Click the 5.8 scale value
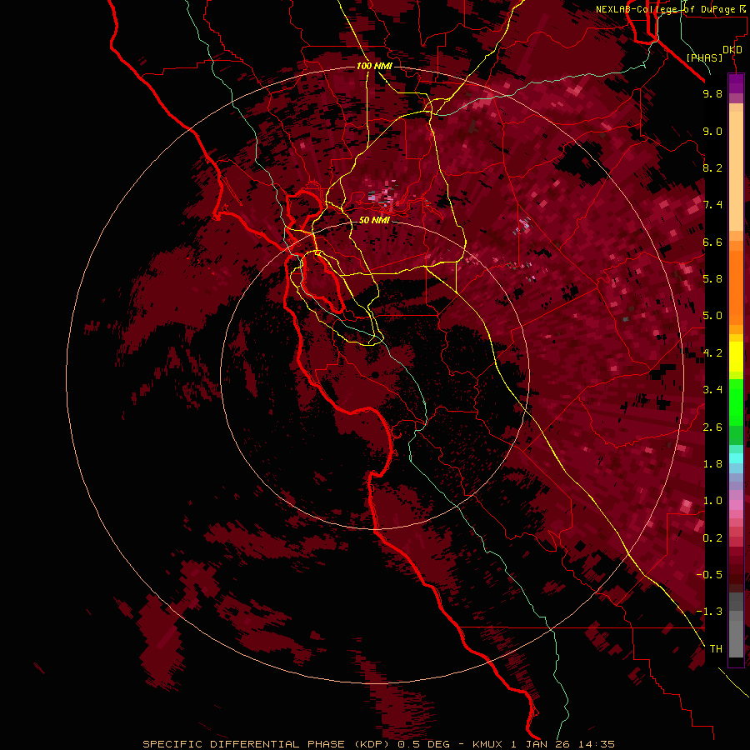This screenshot has height=750, width=750. pyautogui.click(x=712, y=279)
